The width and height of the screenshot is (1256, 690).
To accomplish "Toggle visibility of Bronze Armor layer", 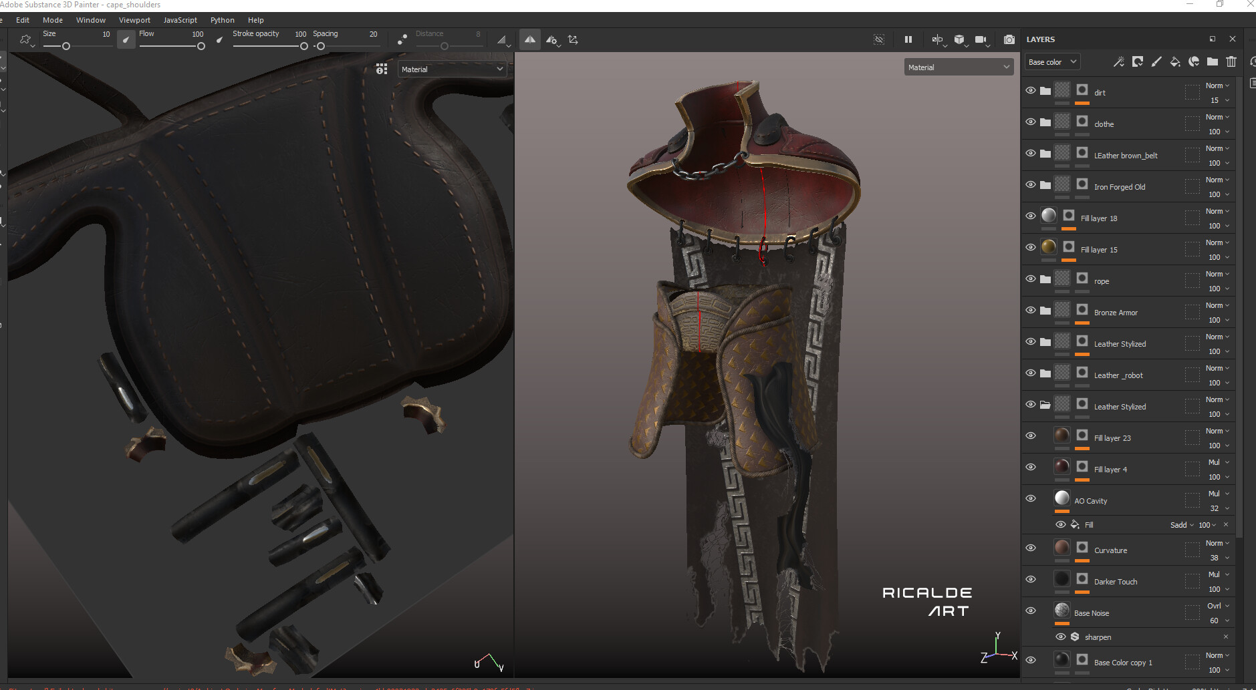I will pyautogui.click(x=1031, y=311).
